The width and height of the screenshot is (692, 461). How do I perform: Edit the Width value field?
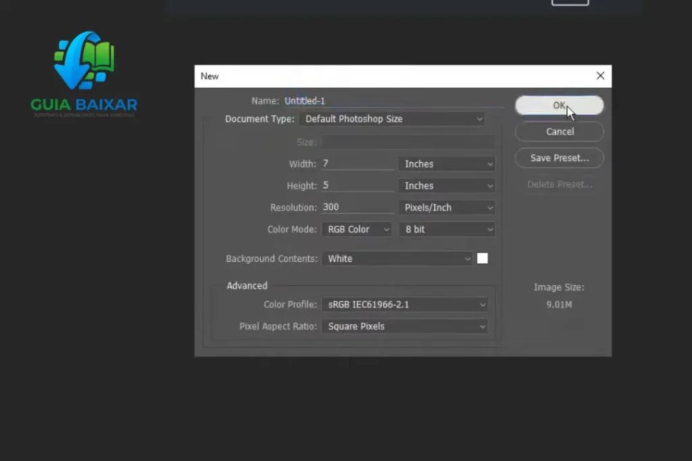[x=357, y=163]
